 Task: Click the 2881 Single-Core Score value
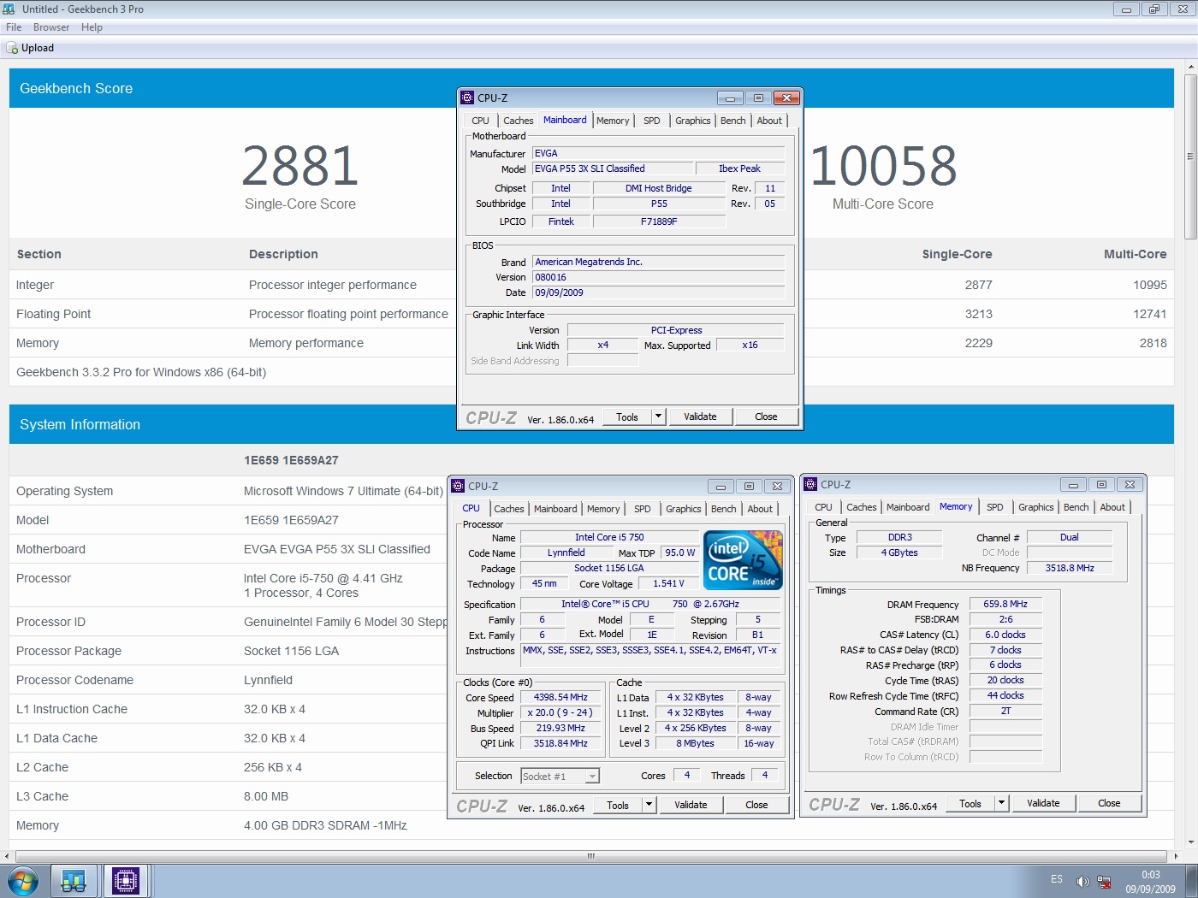click(299, 166)
